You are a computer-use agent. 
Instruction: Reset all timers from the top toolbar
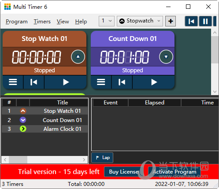point(191,21)
